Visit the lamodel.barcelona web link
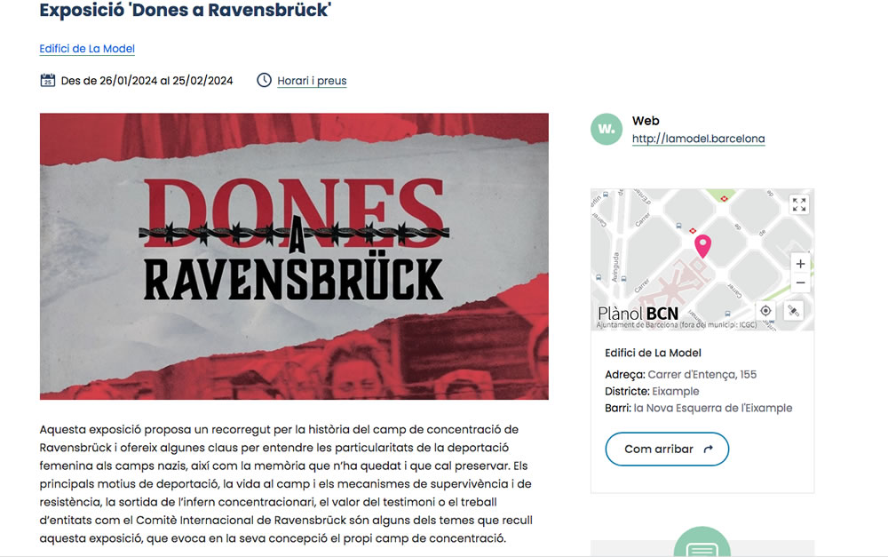This screenshot has width=888, height=557. click(x=698, y=139)
